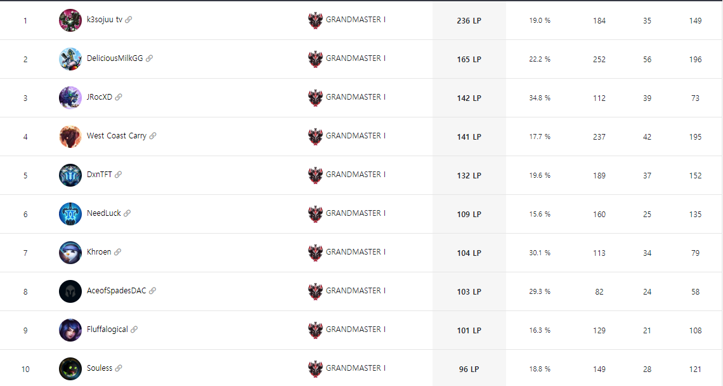
Task: Click the link icon beside Fluffalogical
Action: click(134, 329)
